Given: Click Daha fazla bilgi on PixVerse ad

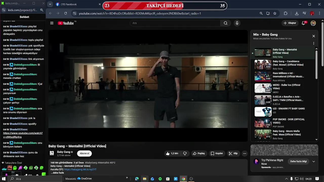Looking at the screenshot, I should (x=298, y=162).
